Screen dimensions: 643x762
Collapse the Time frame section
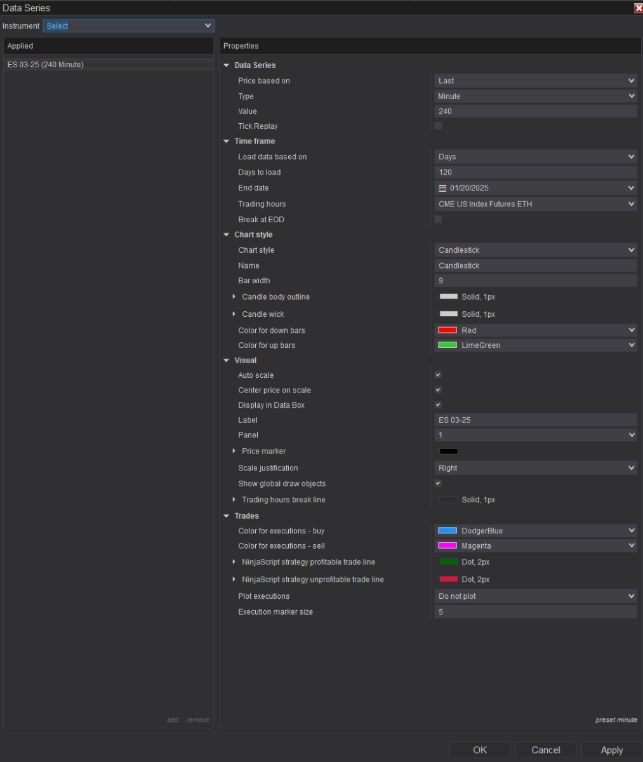click(x=227, y=142)
